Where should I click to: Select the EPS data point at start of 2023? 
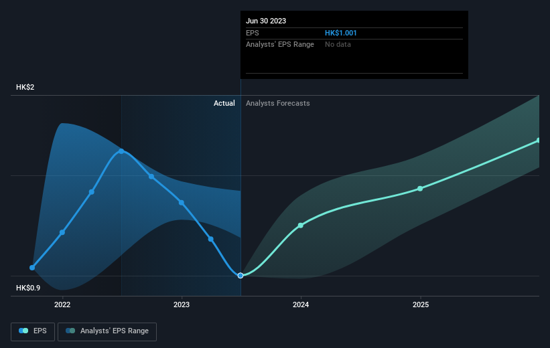182,203
